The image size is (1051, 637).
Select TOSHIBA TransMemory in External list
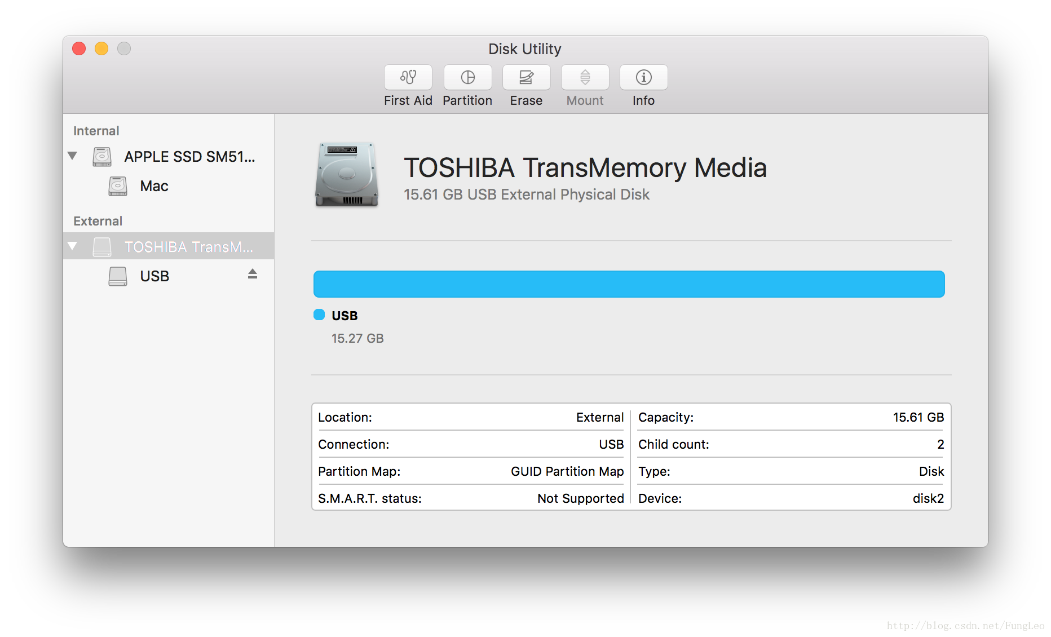coord(188,247)
